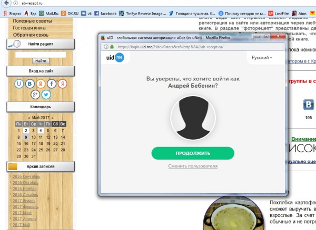The height and width of the screenshot is (230, 316).
Task: Open the Mail.Ru bookmark
Action: tap(49, 14)
